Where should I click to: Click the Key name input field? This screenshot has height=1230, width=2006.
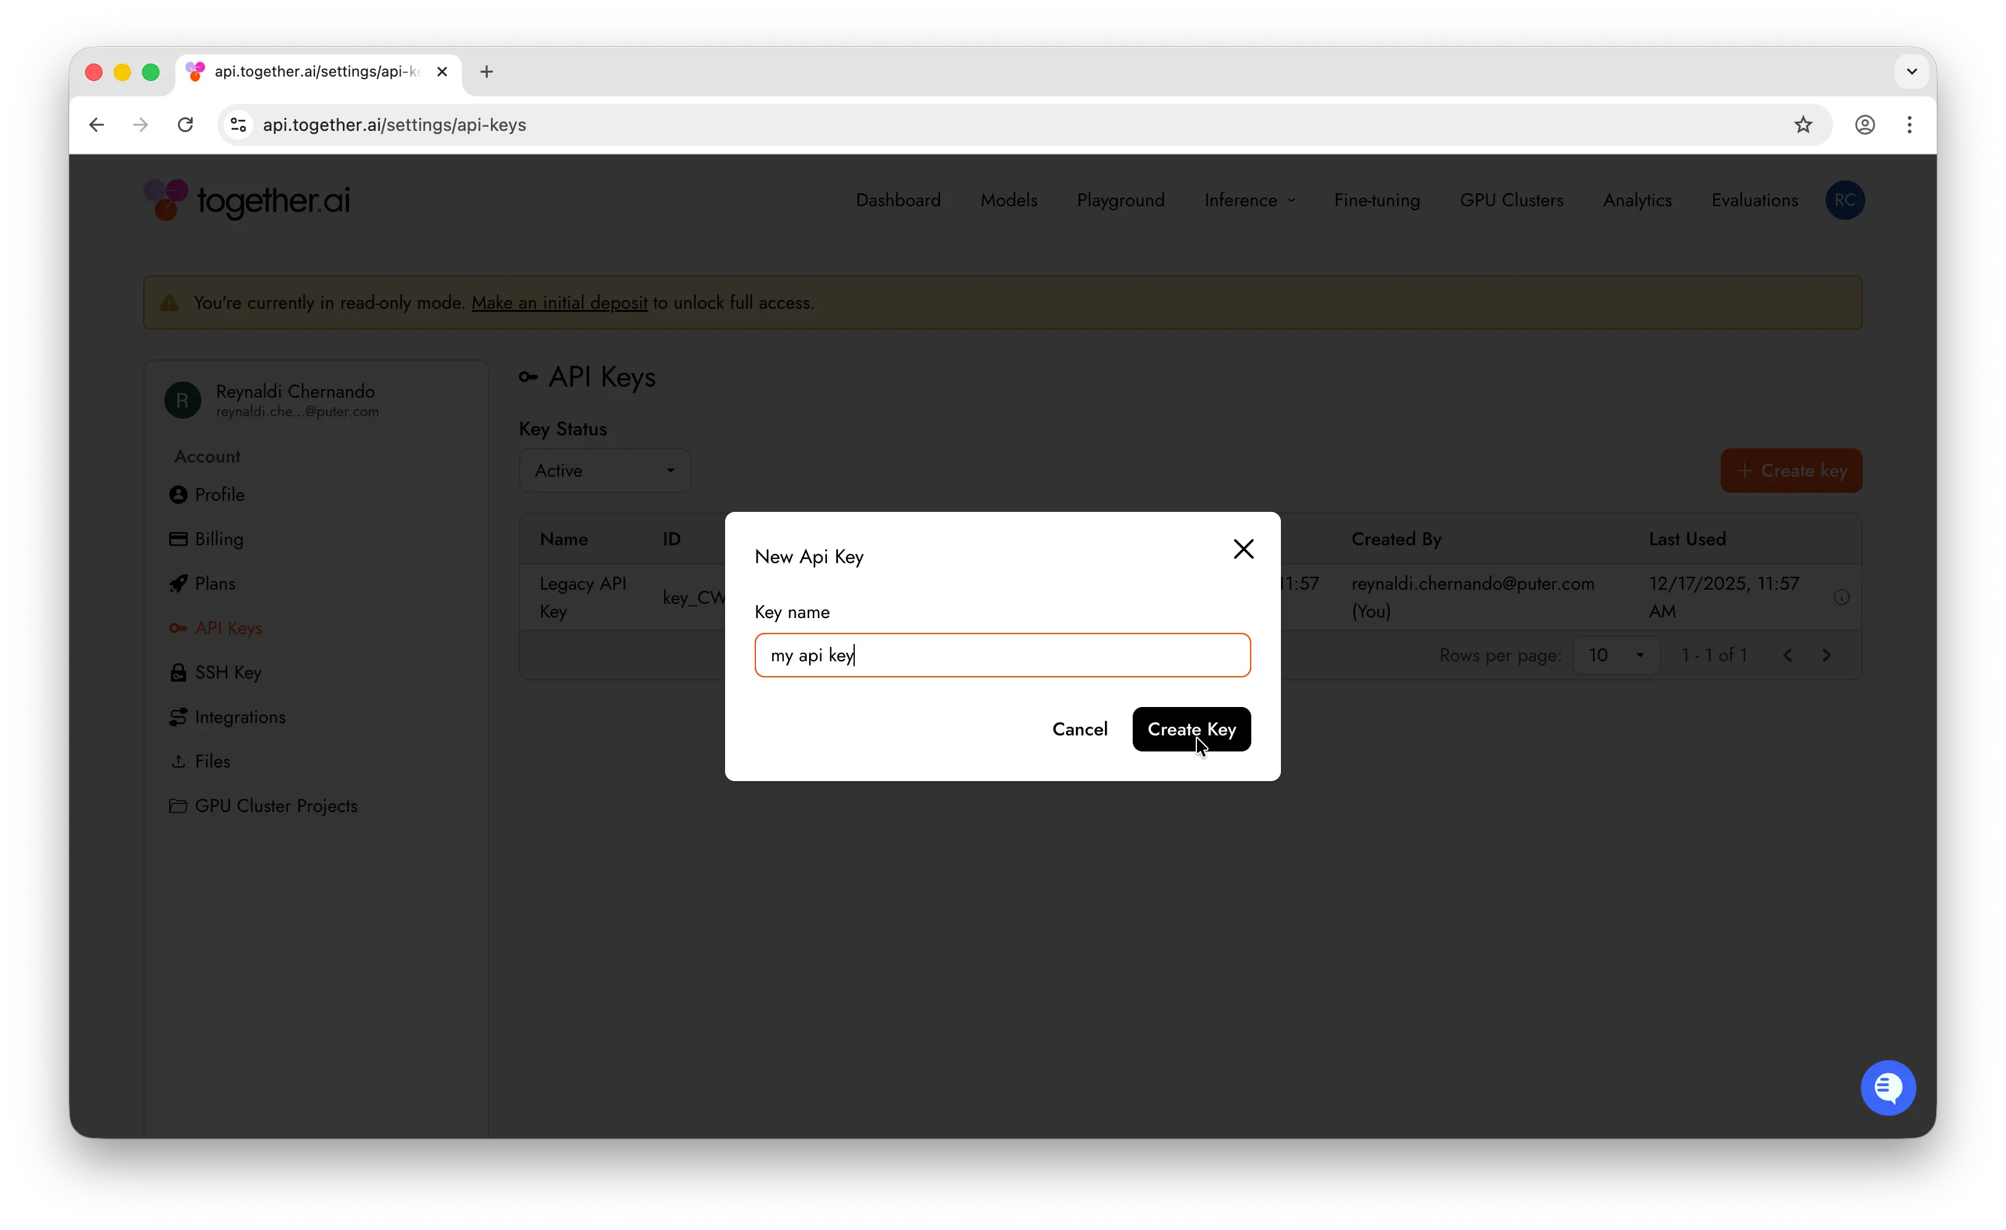[1003, 655]
